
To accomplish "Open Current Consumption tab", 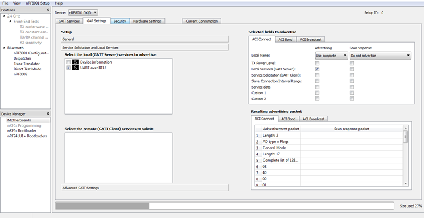I will (x=201, y=21).
